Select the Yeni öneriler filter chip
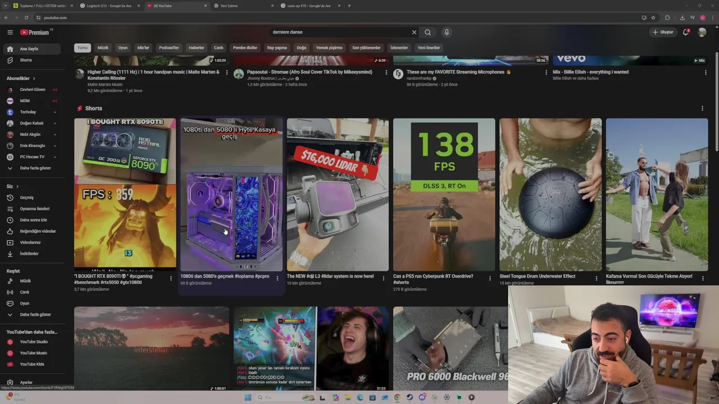Screen dimensions: 719x404 pos(429,48)
